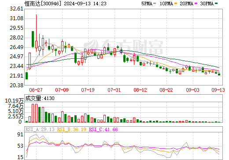Select the 08-22 date marker
Image resolution: width=229 pixels, height=160 pixels.
click(x=166, y=90)
